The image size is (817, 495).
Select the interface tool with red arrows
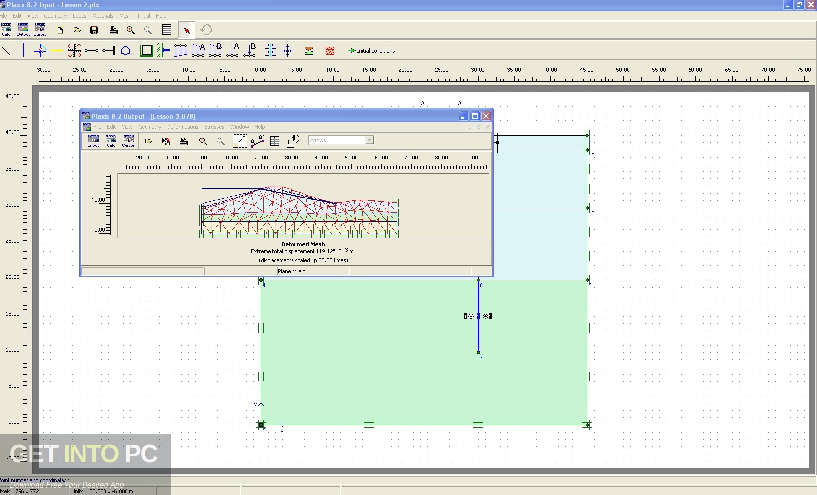click(74, 50)
